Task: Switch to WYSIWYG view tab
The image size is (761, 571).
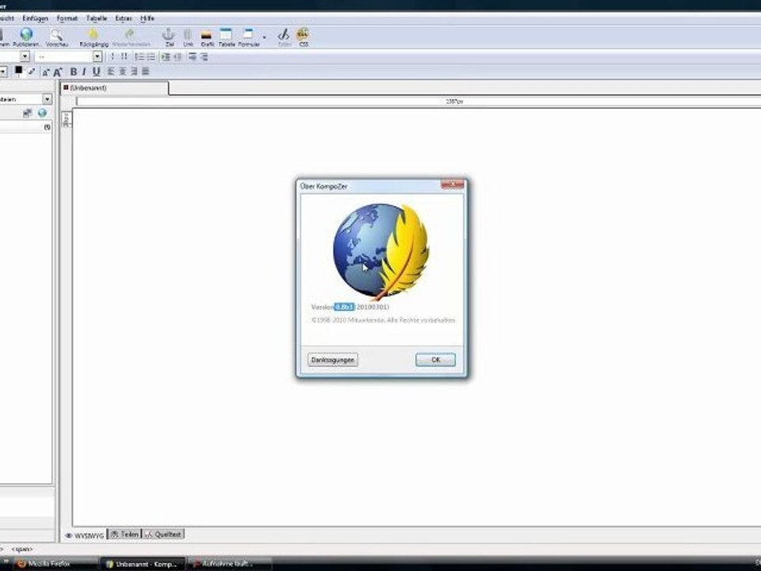Action: tap(85, 535)
